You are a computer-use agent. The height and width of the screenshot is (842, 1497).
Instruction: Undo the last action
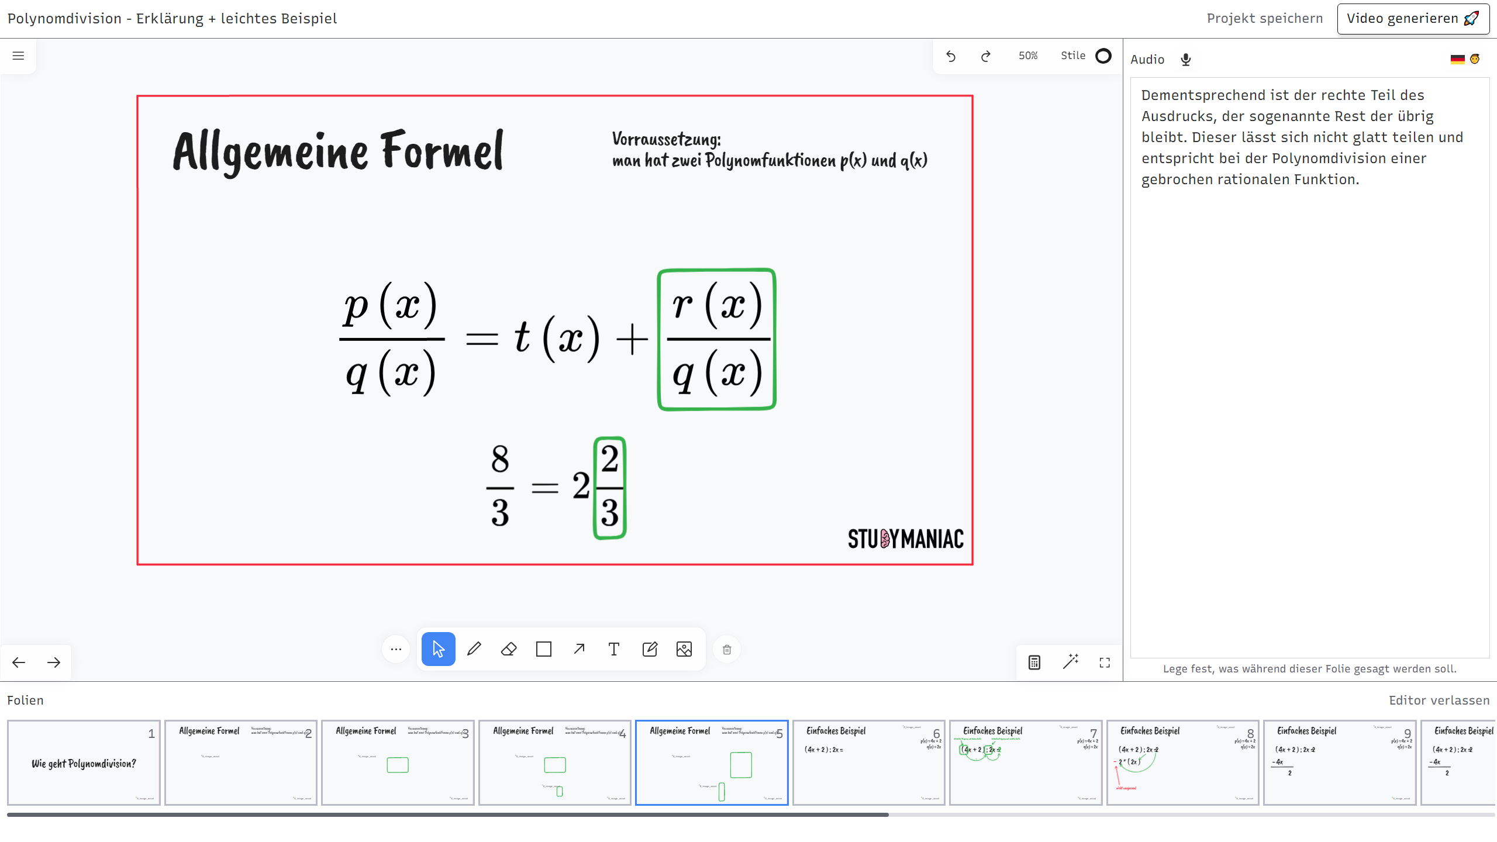pyautogui.click(x=951, y=56)
